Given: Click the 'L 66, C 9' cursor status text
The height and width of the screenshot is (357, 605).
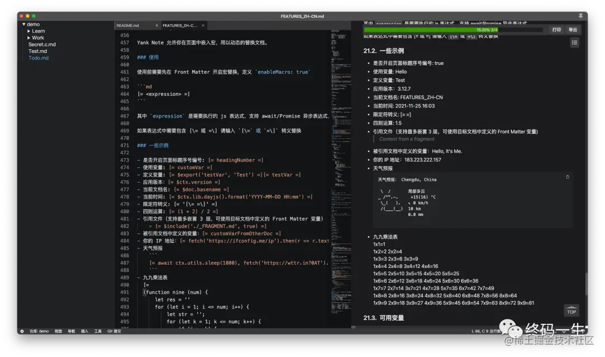Looking at the screenshot, I should (x=480, y=331).
